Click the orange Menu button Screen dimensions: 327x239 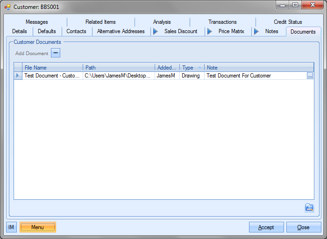point(37,227)
